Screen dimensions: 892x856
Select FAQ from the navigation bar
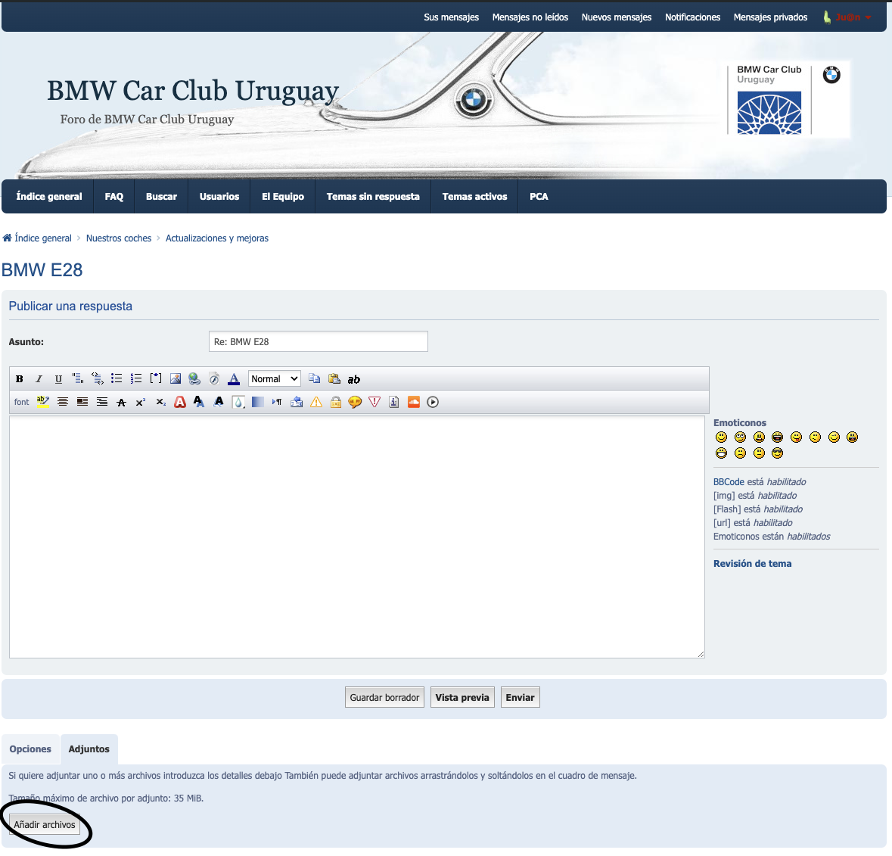pos(113,196)
